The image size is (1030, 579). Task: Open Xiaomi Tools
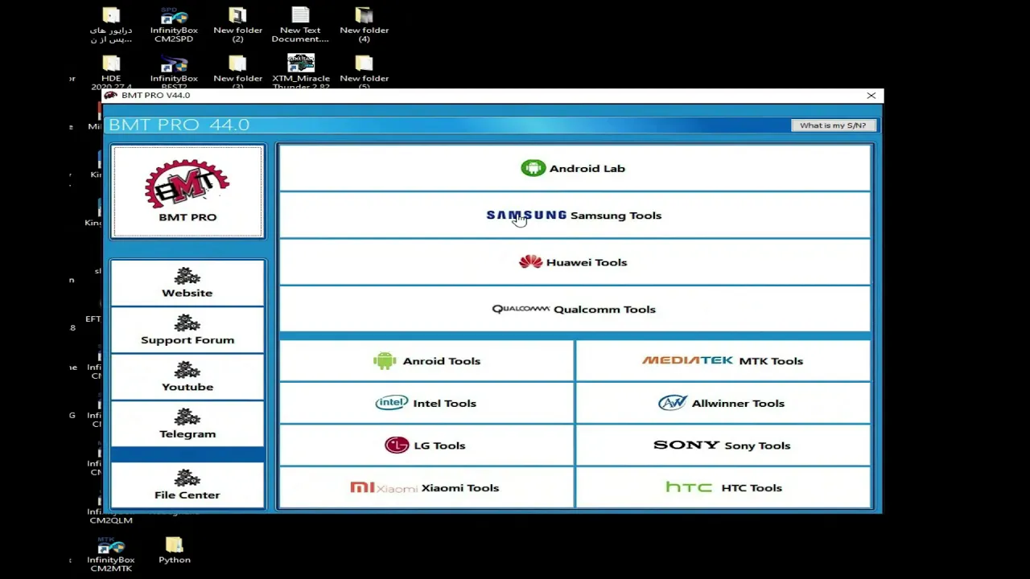coord(426,487)
